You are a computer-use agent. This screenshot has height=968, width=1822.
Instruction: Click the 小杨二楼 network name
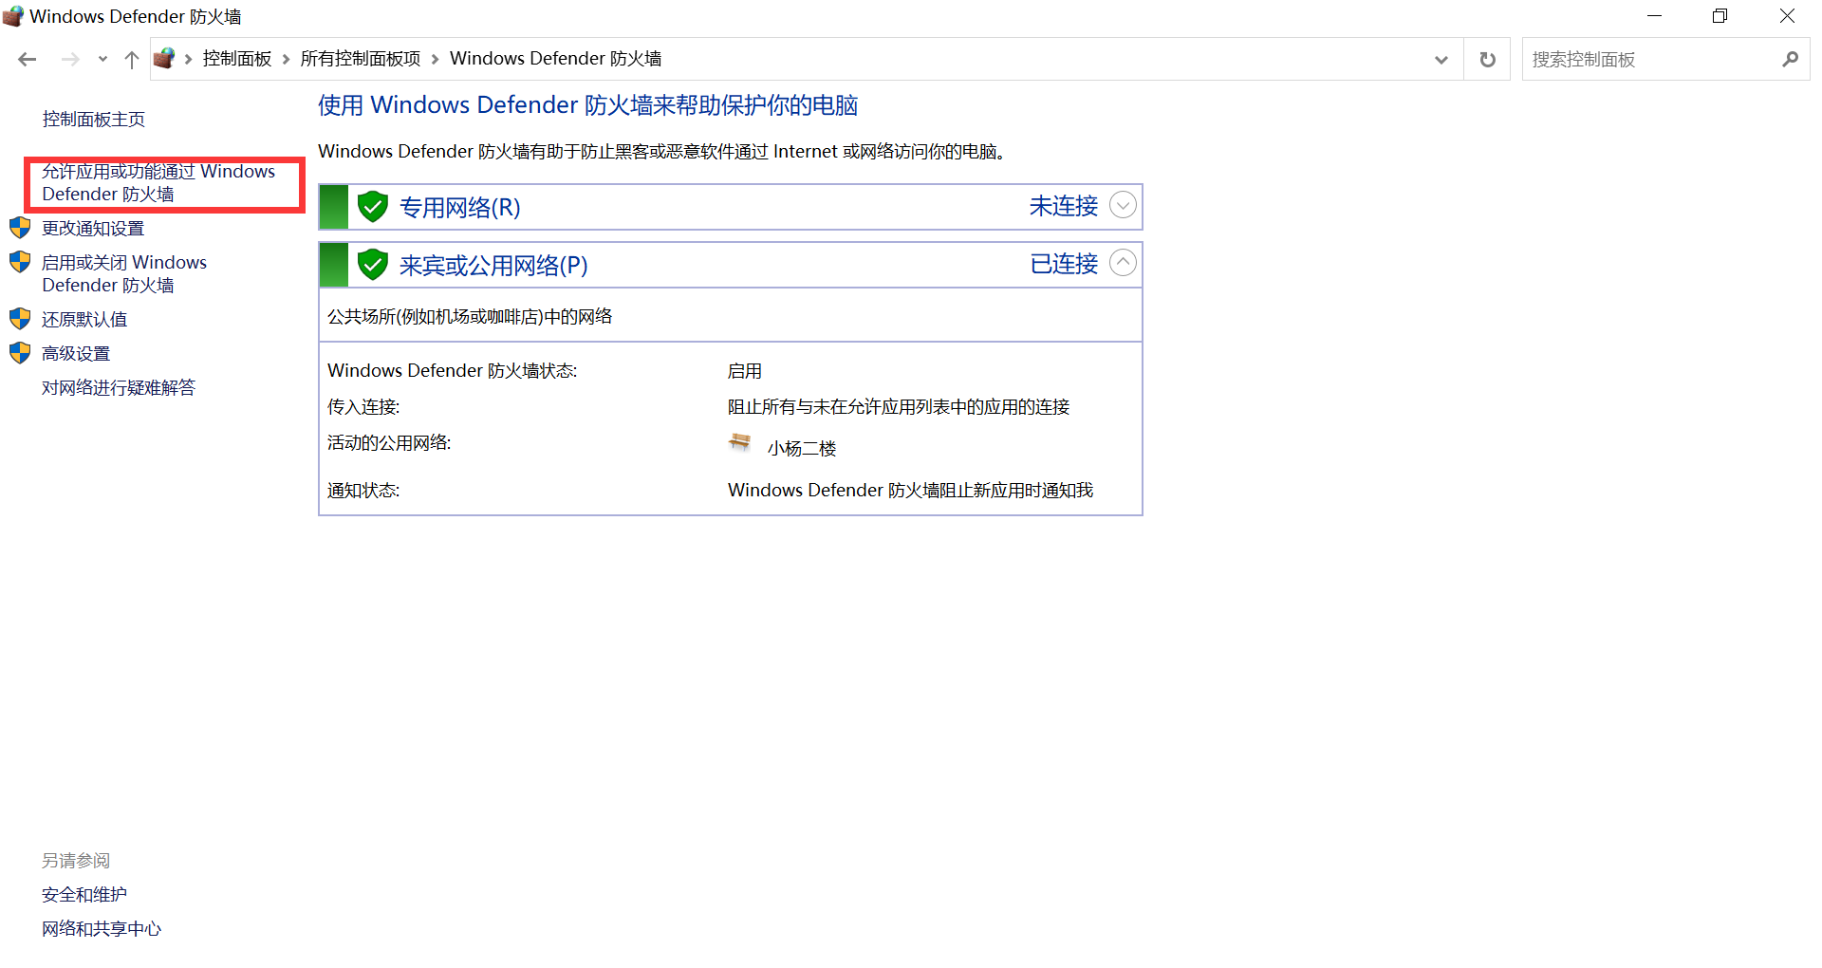pyautogui.click(x=802, y=449)
